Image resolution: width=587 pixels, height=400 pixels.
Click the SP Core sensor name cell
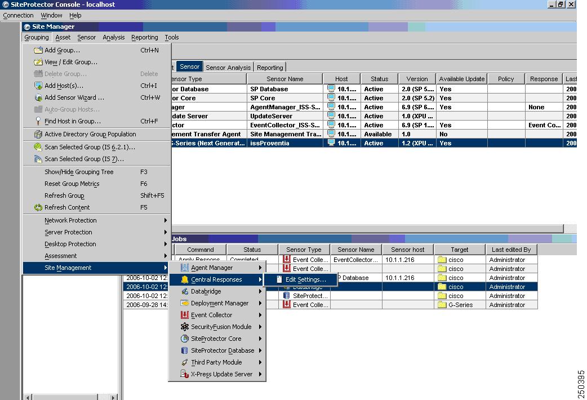click(x=285, y=98)
